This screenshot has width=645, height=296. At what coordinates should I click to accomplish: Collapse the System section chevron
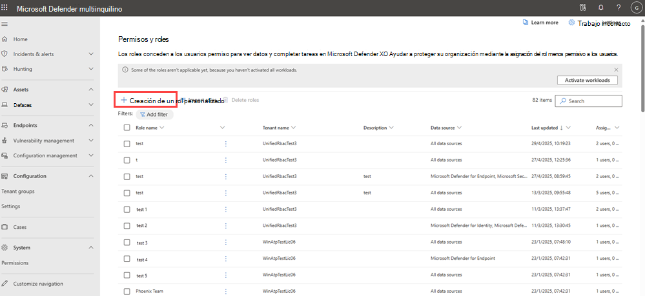[91, 248]
